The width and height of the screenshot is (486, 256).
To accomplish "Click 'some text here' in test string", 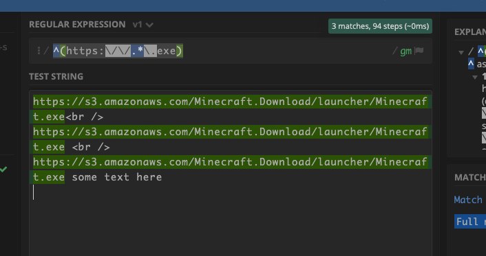I will [117, 177].
